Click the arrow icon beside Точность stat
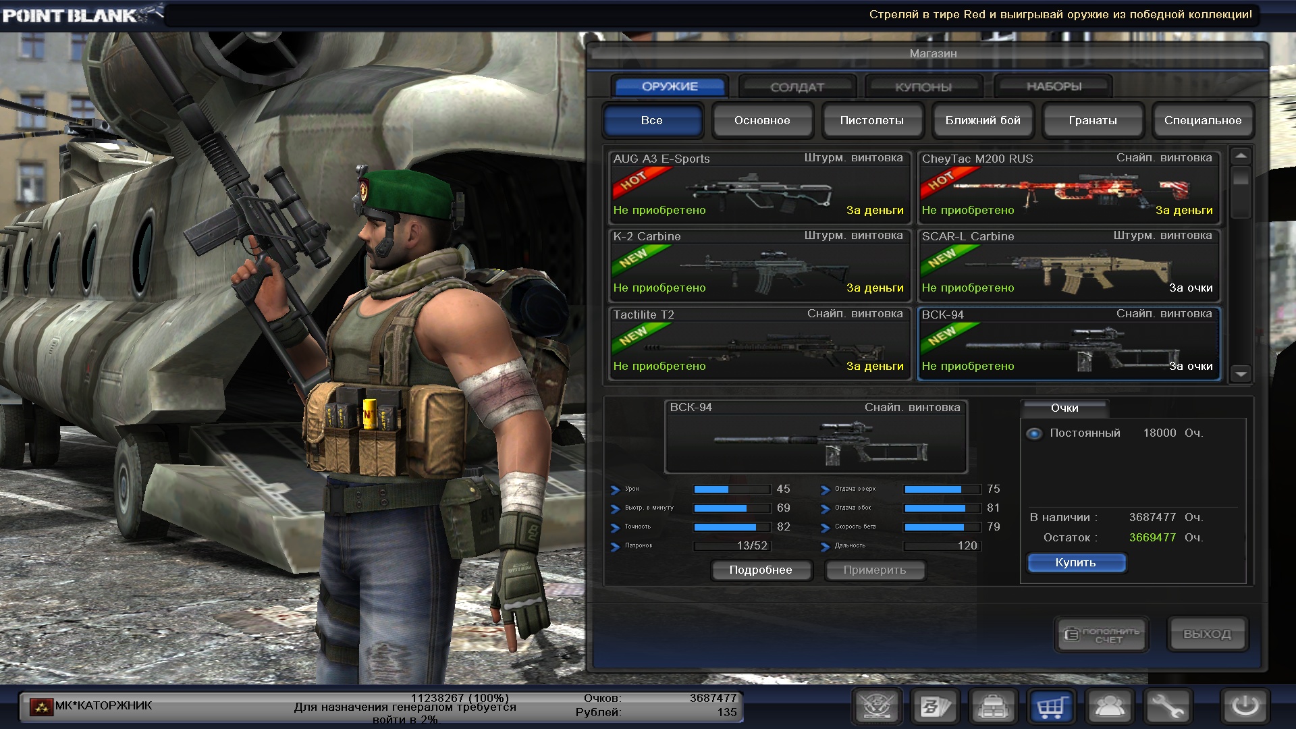The width and height of the screenshot is (1296, 729). pyautogui.click(x=615, y=528)
